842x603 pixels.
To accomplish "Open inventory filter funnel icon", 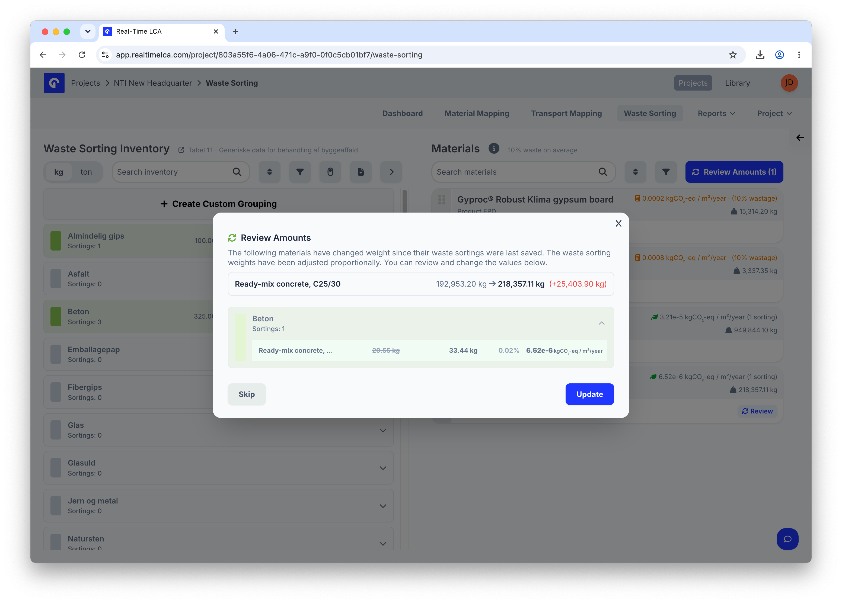I will 300,172.
